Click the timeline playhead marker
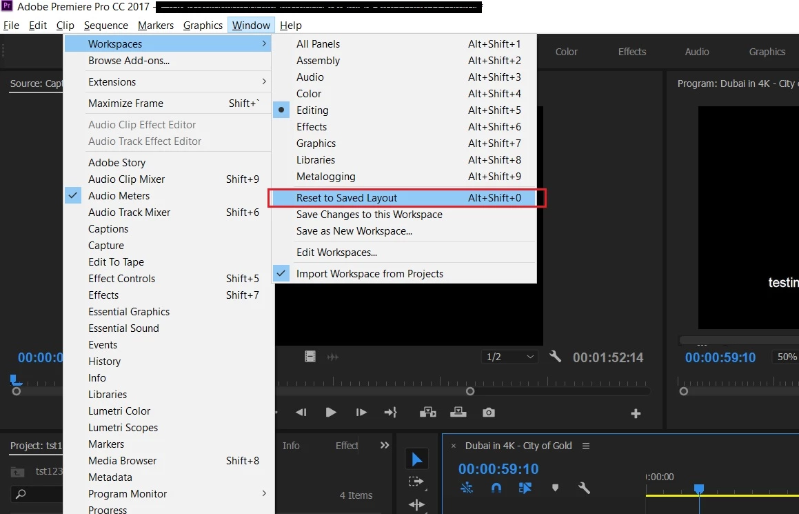Viewport: 799px width, 514px height. point(699,489)
